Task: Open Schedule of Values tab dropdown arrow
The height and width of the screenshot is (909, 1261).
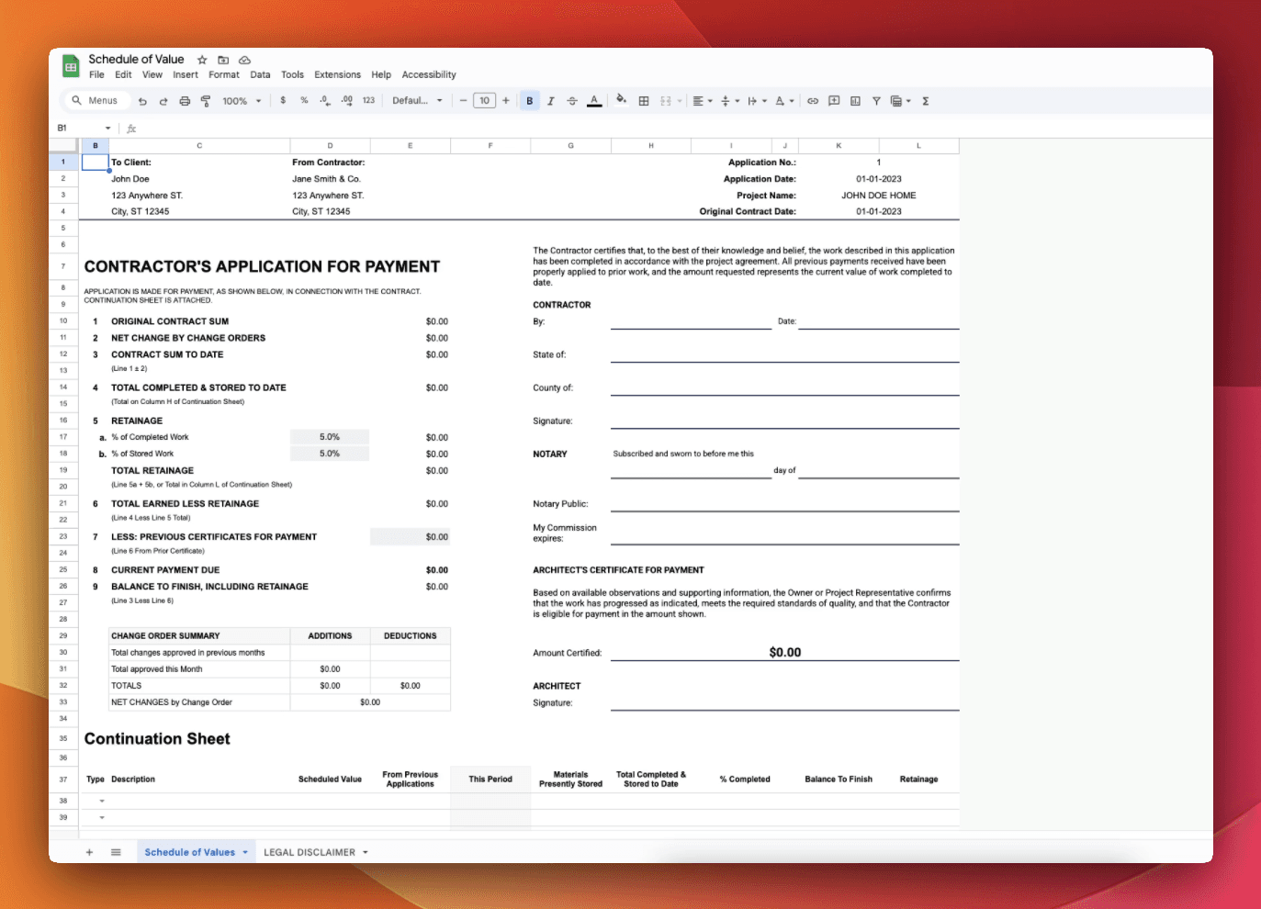Action: pos(245,852)
